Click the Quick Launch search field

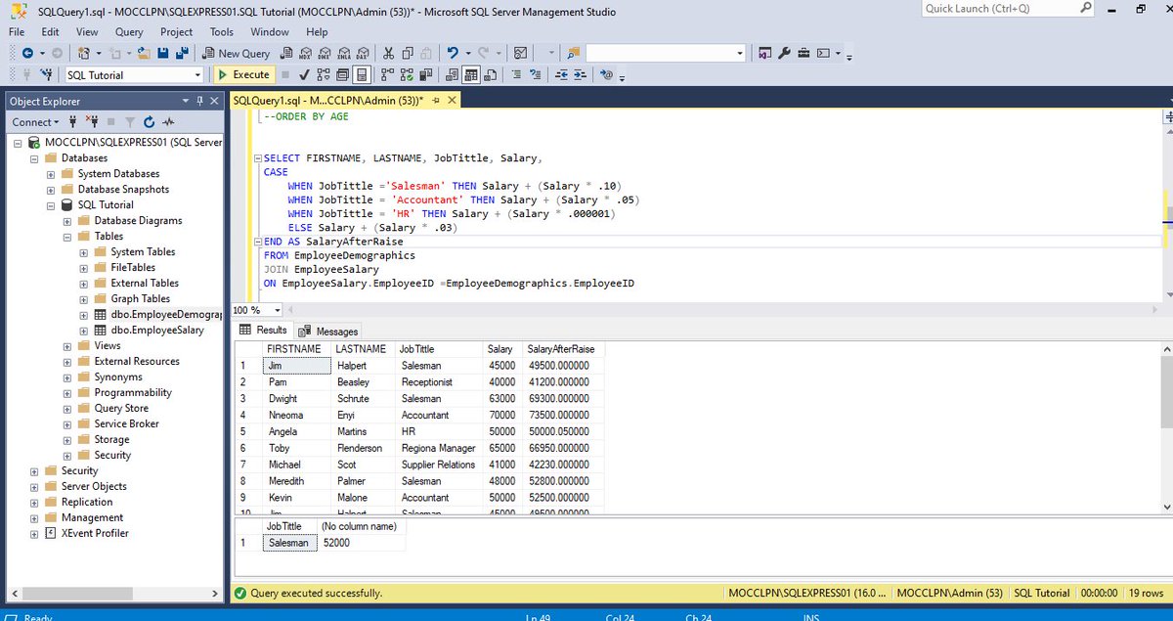(1010, 9)
